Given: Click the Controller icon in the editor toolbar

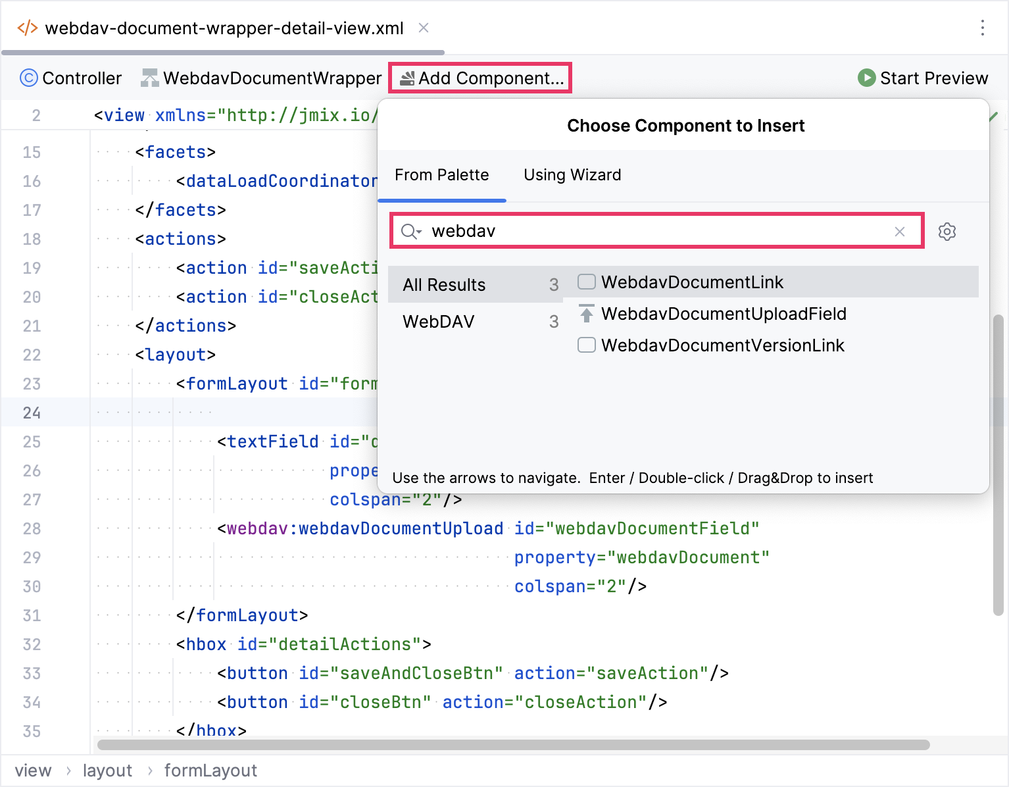Looking at the screenshot, I should tap(29, 78).
